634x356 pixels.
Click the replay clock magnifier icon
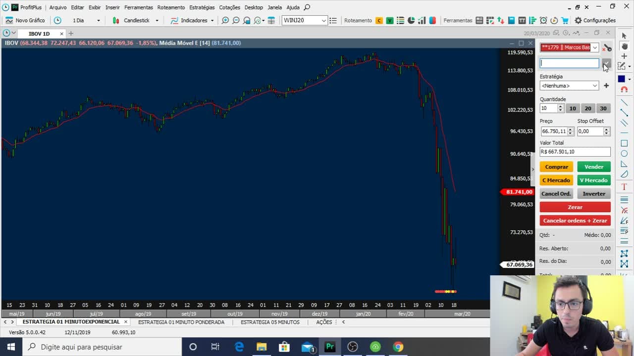258,20
